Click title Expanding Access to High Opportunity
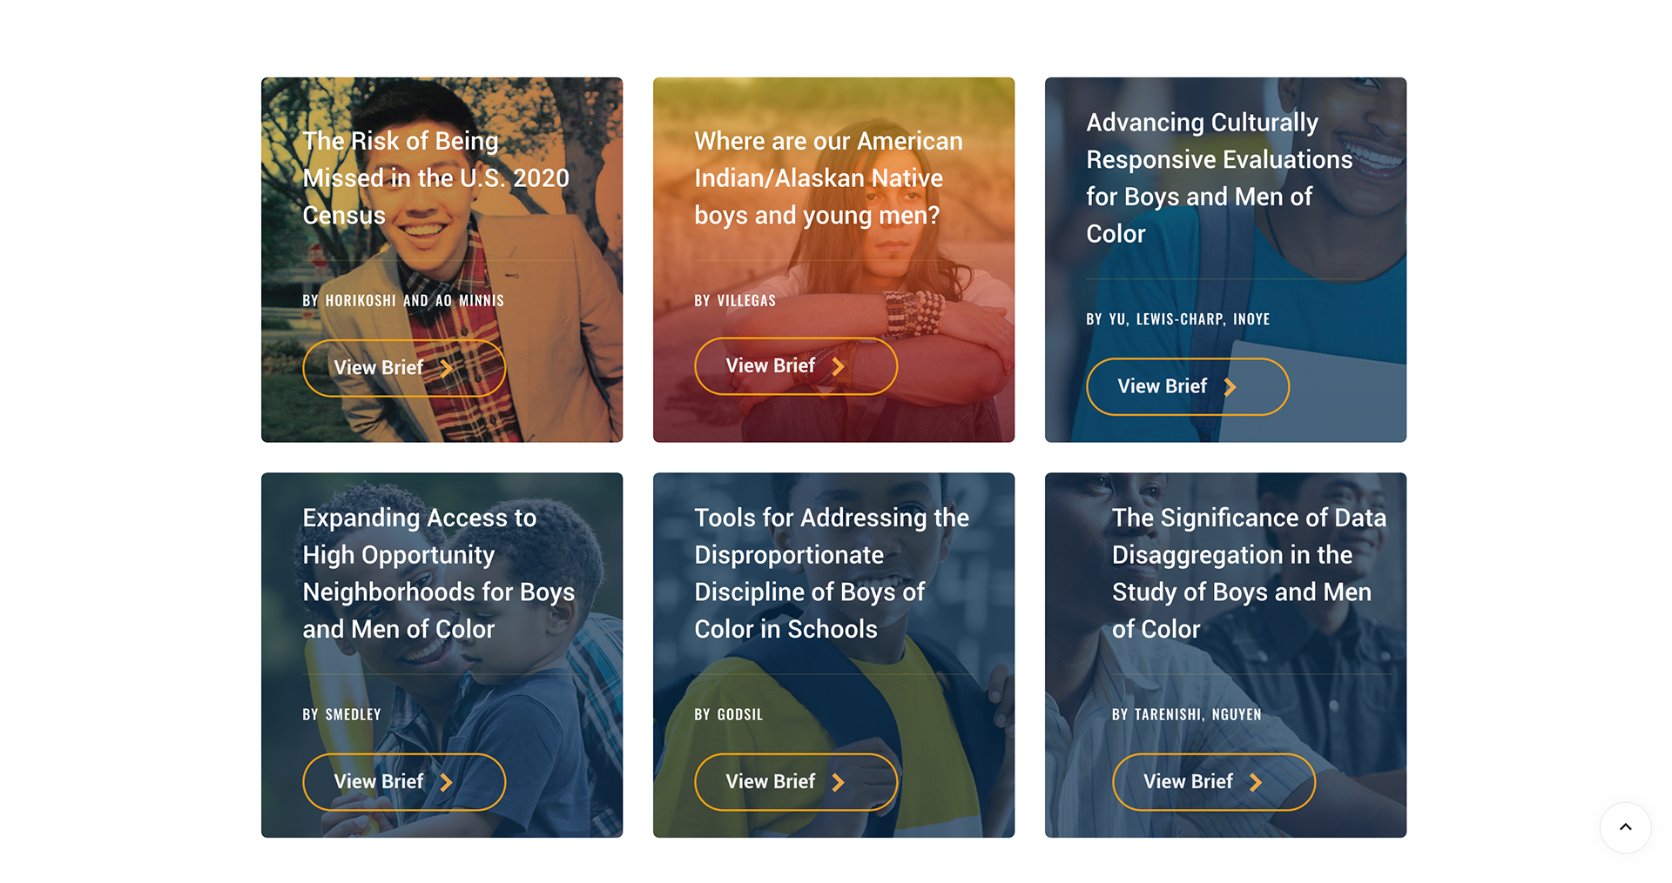This screenshot has height=883, width=1672. pyautogui.click(x=439, y=573)
